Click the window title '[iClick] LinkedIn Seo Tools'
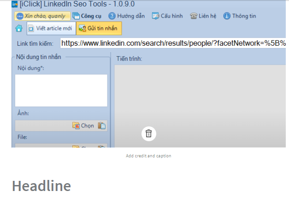 tap(77, 4)
